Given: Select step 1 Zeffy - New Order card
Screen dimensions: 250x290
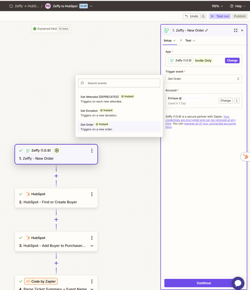Looking at the screenshot, I should pos(56,154).
